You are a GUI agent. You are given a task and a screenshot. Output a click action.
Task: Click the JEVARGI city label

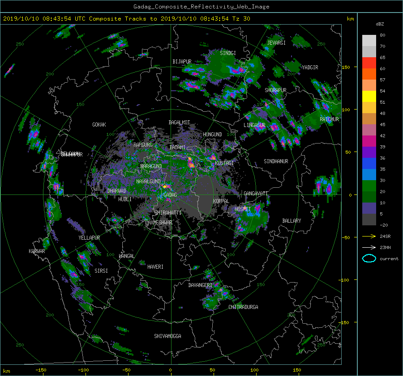coord(276,43)
